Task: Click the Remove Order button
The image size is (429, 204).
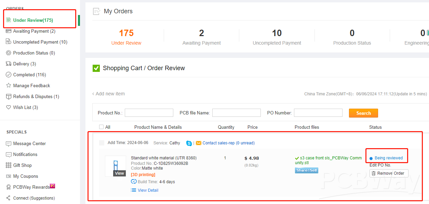Action: coord(389,173)
